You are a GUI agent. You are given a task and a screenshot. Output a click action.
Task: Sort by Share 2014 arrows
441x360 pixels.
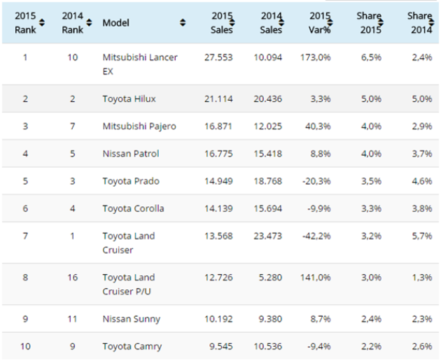tap(431, 22)
